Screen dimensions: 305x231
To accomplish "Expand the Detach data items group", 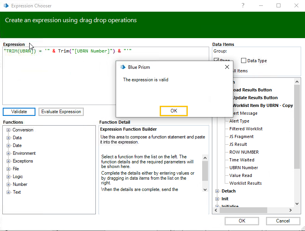I will [217, 191].
